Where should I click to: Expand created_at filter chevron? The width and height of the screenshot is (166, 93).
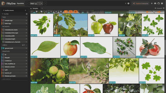[26, 61]
